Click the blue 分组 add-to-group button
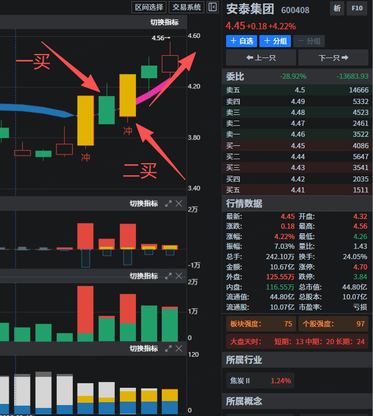This screenshot has width=373, height=416. 274,41
